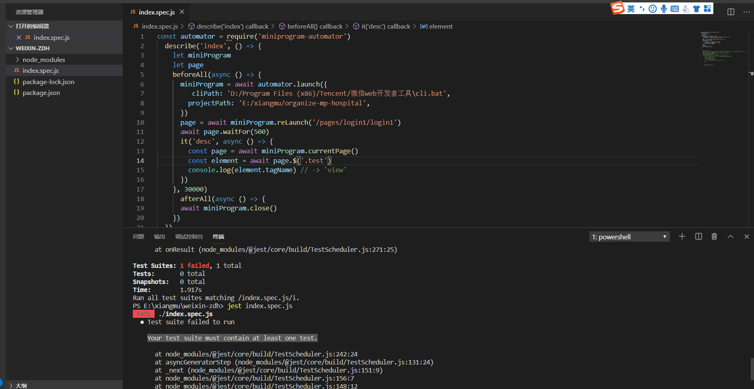Open the powershell terminal selector dropdown
Image resolution: width=754 pixels, height=389 pixels.
[629, 237]
